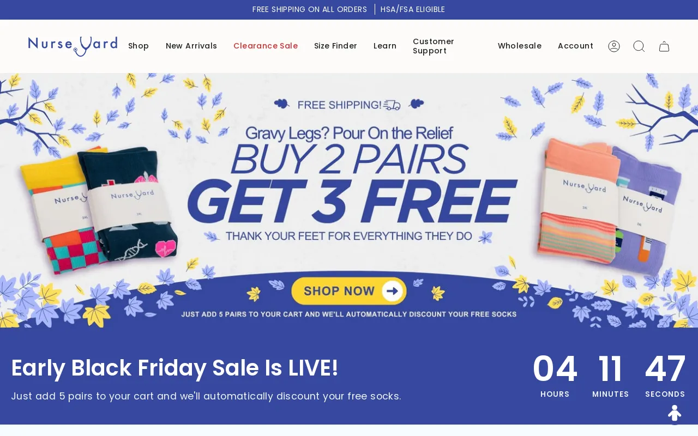Viewport: 698px width, 436px height.
Task: Click the Free Shipping On All Orders banner
Action: tap(310, 9)
